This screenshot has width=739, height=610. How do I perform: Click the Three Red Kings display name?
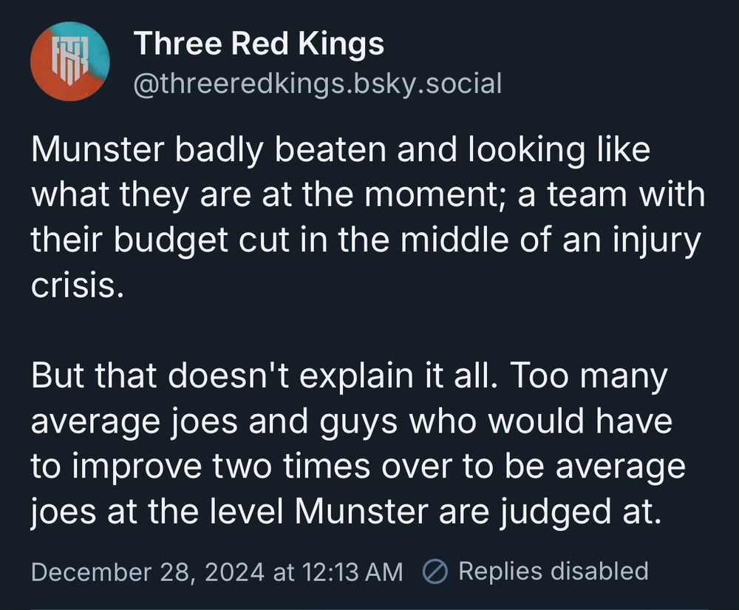pos(259,45)
